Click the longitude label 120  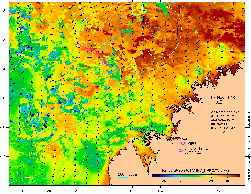[x=48, y=191]
